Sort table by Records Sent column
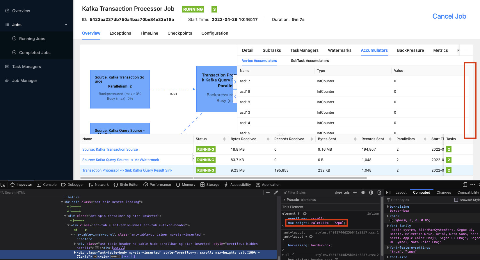 click(390, 139)
